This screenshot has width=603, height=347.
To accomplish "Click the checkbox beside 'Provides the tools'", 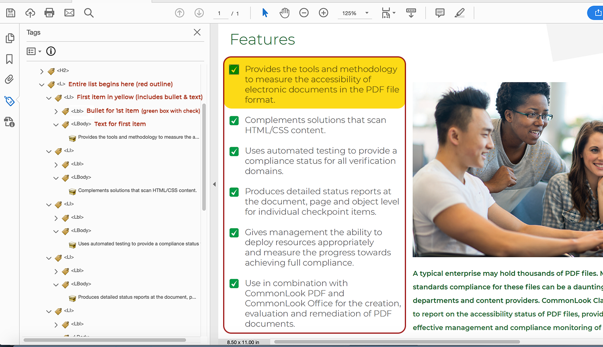I will pyautogui.click(x=234, y=70).
